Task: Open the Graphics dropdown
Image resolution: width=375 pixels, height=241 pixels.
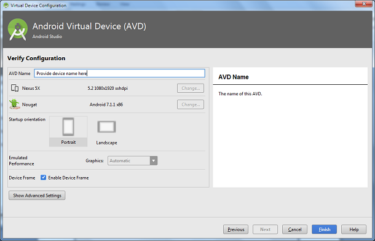Action: tap(133, 160)
